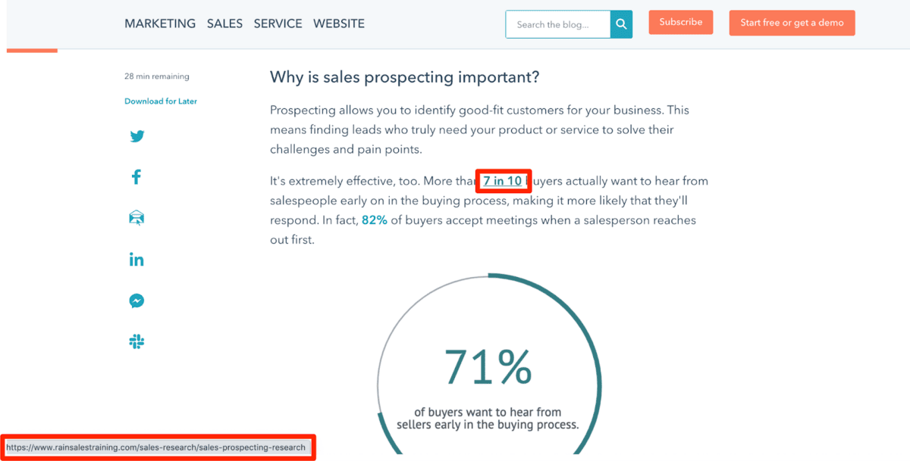Focus the 'Search the blog...' field
Screen dimensions: 910x461
click(558, 24)
